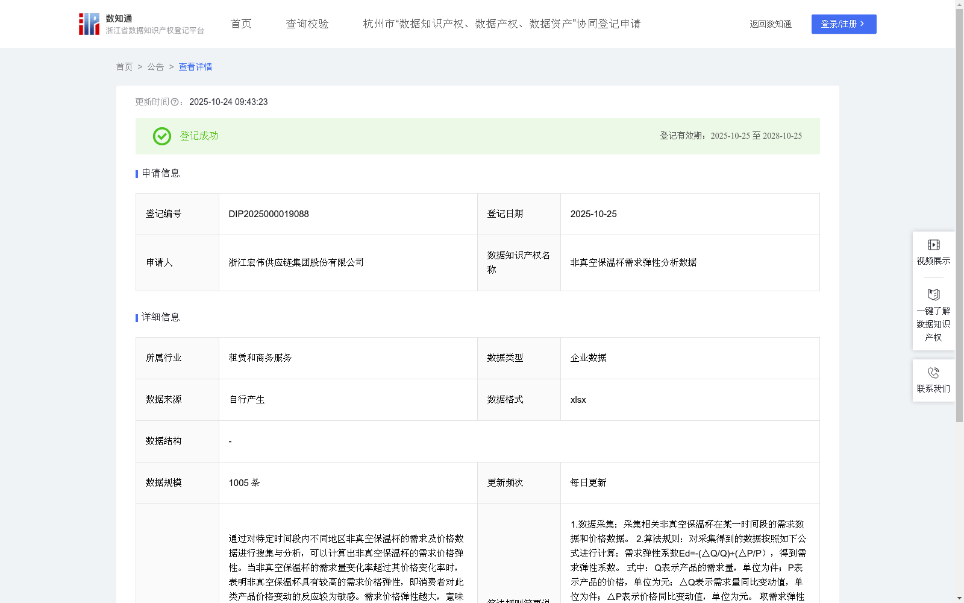Click the green 登记成功 checkmark icon

click(x=162, y=136)
